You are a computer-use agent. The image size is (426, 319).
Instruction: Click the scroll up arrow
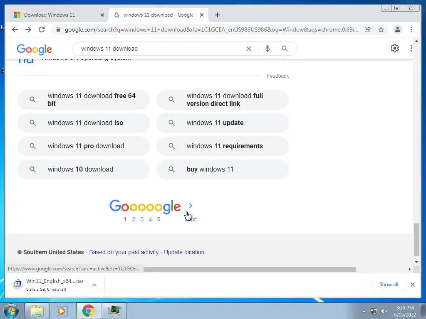tap(417, 41)
